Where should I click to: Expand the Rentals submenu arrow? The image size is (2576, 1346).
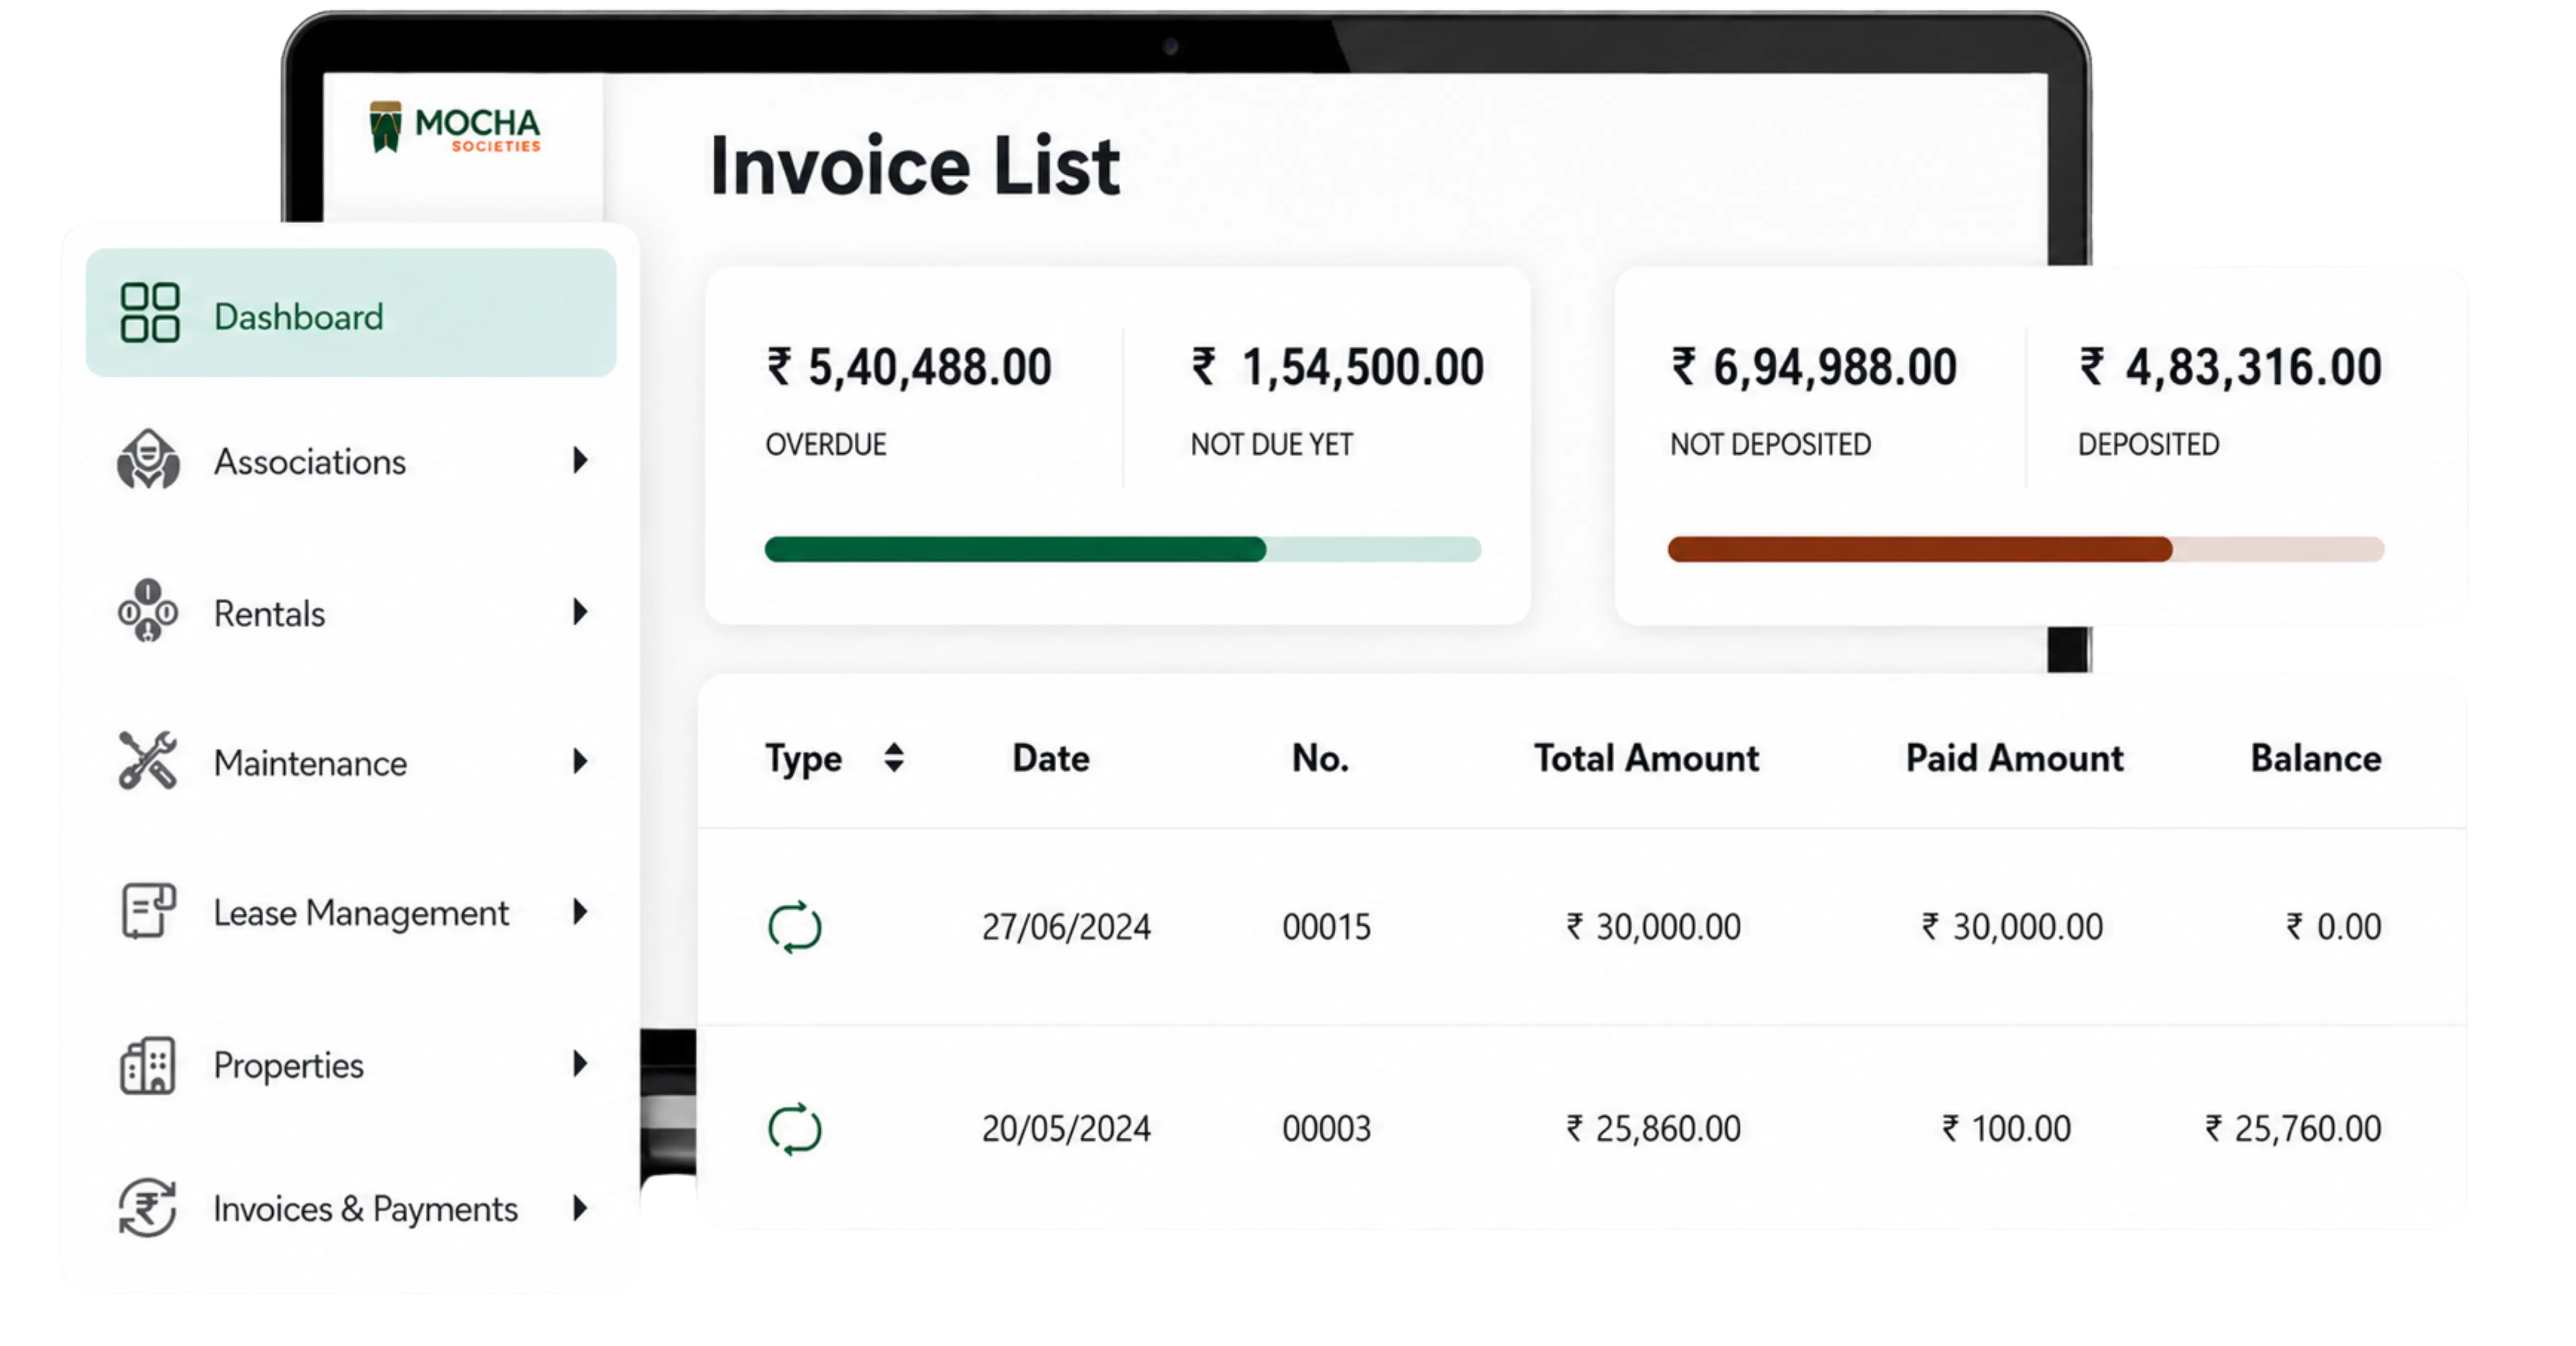point(580,612)
